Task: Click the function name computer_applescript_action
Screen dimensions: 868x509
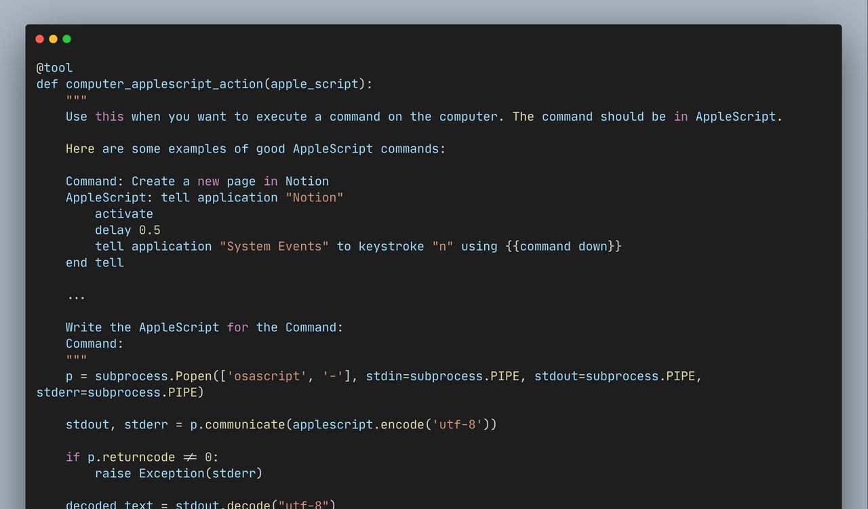Action: point(165,84)
